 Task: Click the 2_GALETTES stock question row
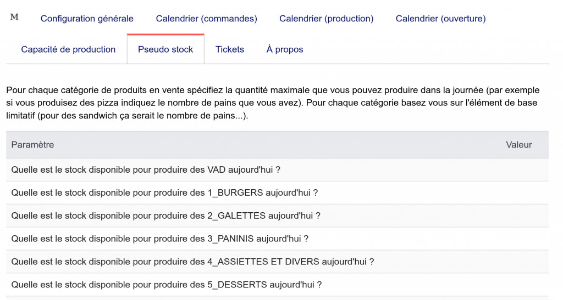click(165, 216)
